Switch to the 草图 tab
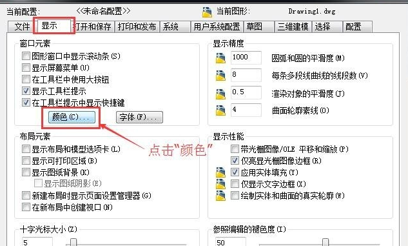408x246 pixels. click(x=259, y=26)
